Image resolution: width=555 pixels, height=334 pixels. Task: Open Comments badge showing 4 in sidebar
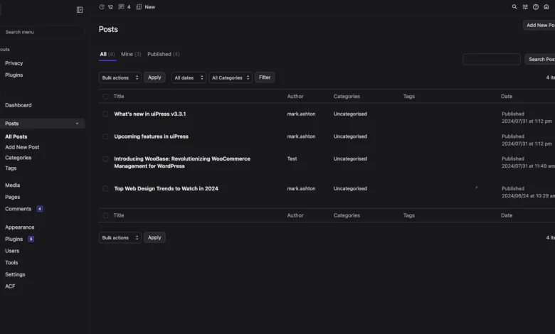tap(40, 209)
